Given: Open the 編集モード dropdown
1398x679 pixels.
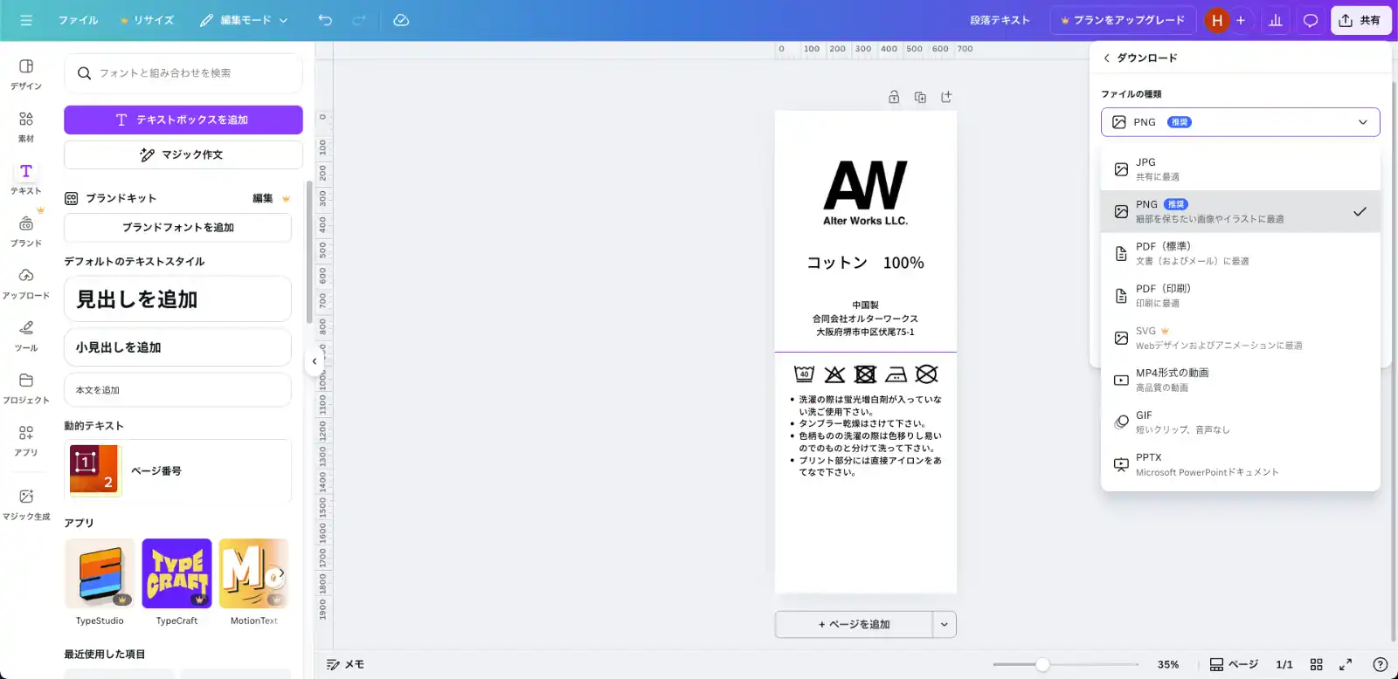Looking at the screenshot, I should pos(244,20).
